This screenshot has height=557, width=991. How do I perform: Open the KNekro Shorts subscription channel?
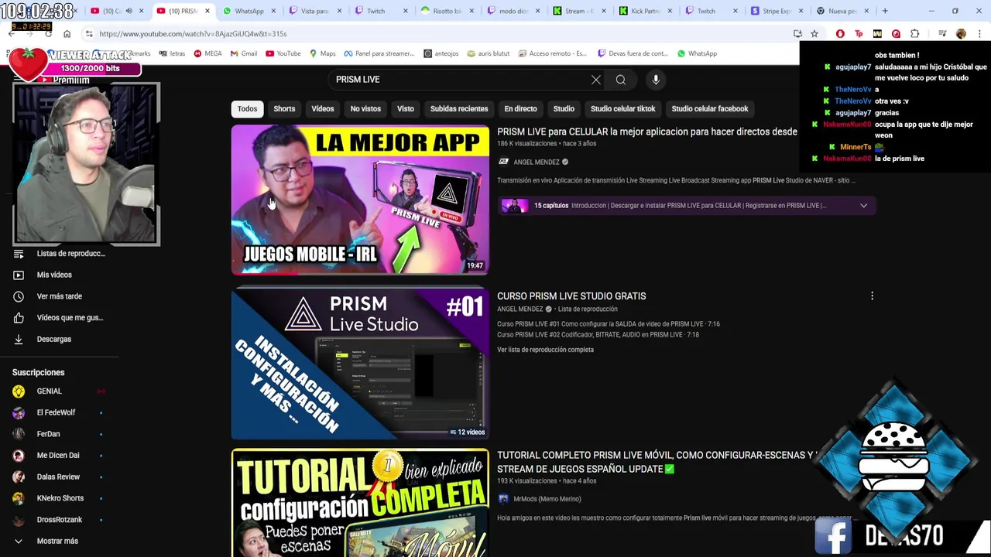pos(59,498)
